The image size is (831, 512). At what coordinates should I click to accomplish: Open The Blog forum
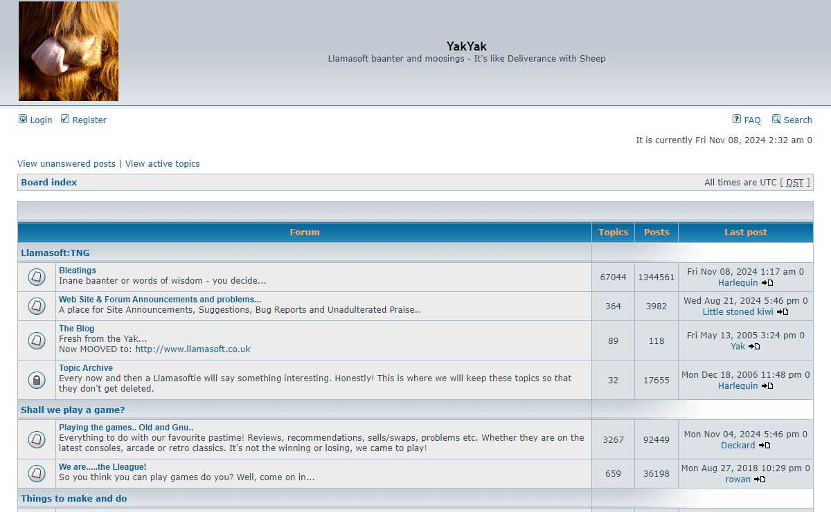(x=76, y=329)
